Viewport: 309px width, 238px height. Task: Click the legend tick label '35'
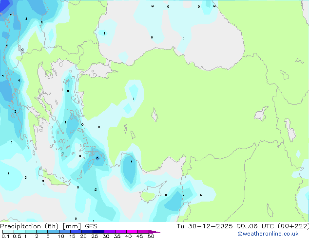coord(117,236)
